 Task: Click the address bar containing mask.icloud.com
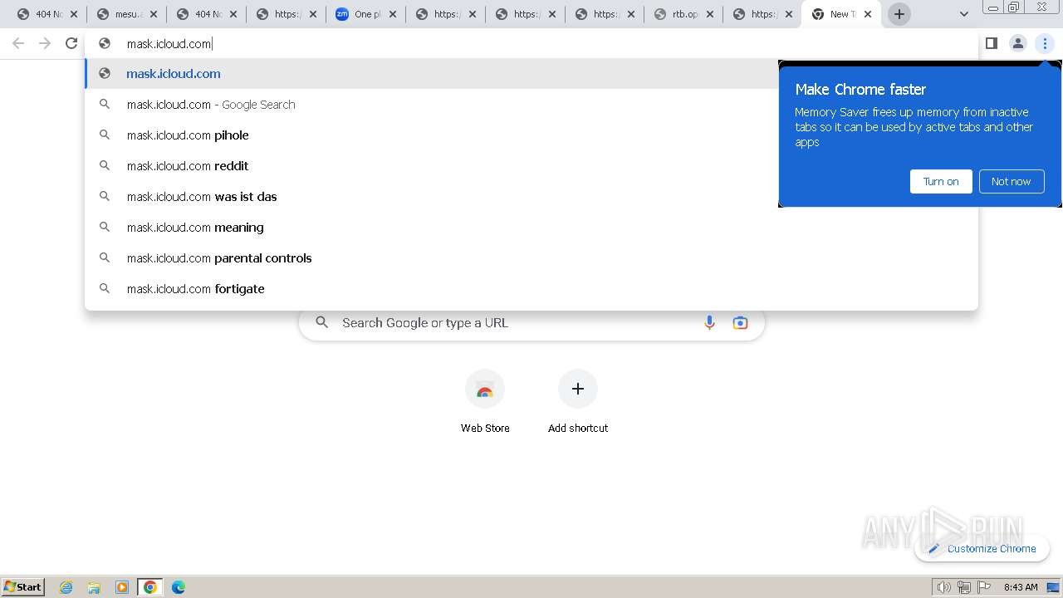click(531, 43)
